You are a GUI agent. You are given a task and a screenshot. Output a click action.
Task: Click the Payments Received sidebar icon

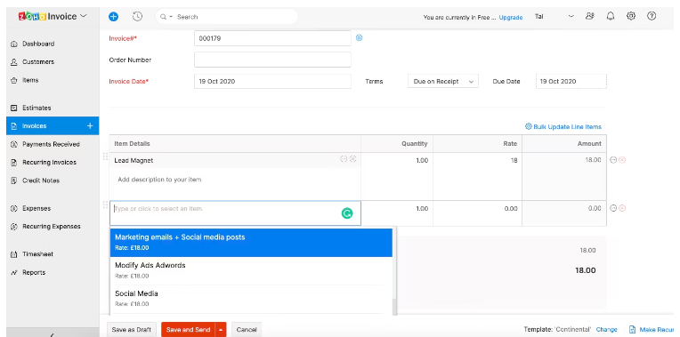[x=14, y=144]
